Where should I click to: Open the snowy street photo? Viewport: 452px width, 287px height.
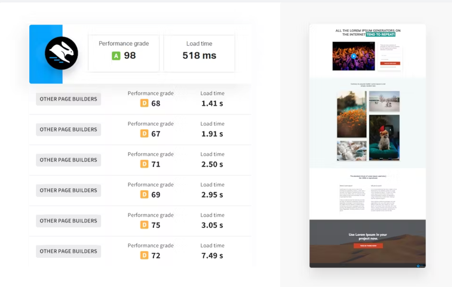coord(384,101)
